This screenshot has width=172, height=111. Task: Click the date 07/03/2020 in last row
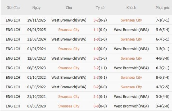click(x=37, y=106)
